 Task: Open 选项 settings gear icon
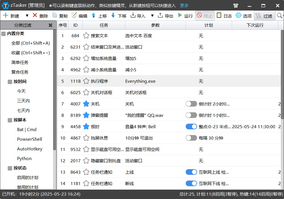tap(238, 16)
